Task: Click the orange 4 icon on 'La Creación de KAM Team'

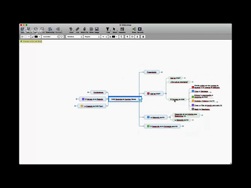Action: pos(82,106)
